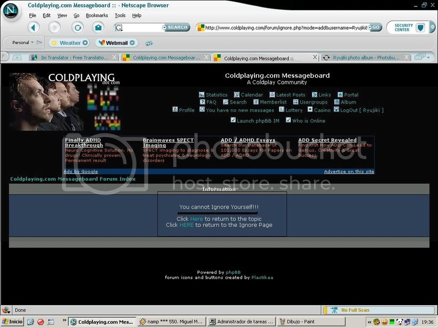Click the Memberlist icon
This screenshot has width=438, height=328.
tap(256, 102)
